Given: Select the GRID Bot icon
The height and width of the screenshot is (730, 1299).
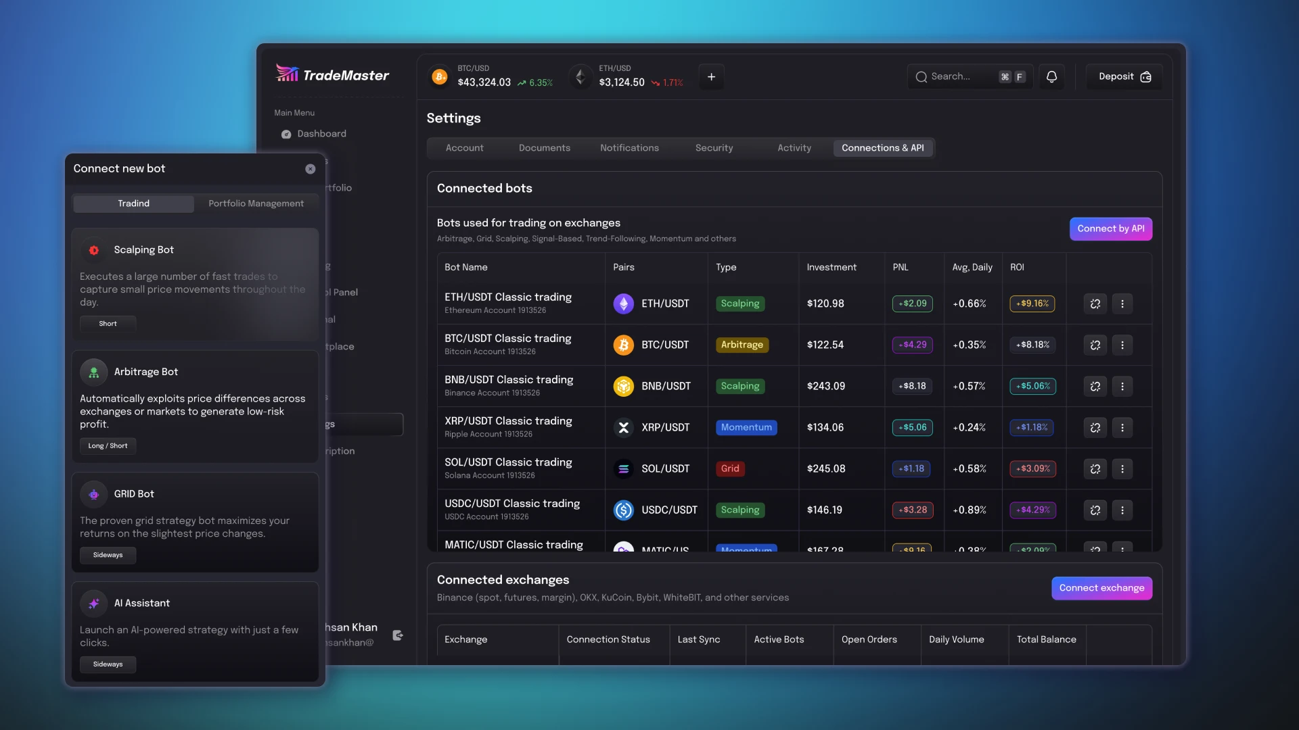Looking at the screenshot, I should [94, 494].
